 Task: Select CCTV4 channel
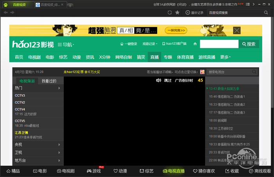click(38, 112)
